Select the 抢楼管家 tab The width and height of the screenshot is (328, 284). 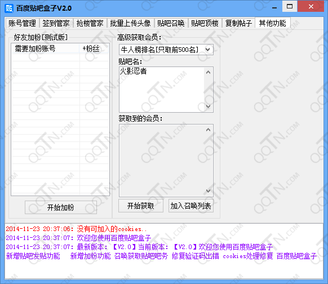(90, 23)
